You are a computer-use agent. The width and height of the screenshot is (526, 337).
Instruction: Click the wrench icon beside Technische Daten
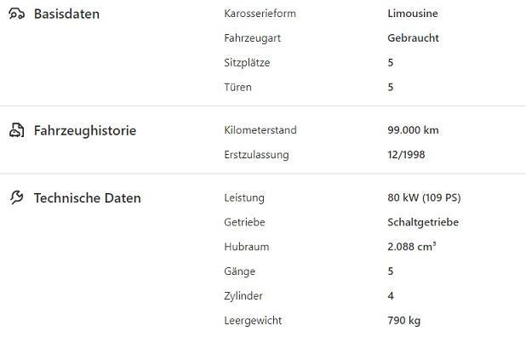(x=16, y=197)
